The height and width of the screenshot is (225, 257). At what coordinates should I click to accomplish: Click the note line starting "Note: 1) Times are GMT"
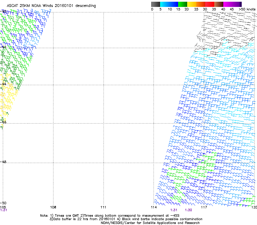click(110, 216)
